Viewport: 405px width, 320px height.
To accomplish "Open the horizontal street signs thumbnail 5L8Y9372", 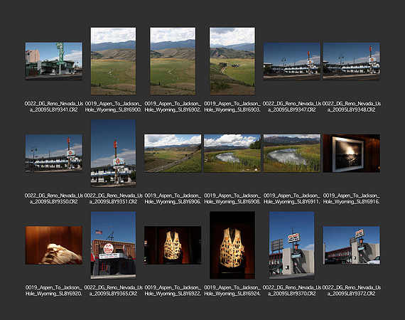I will (351, 245).
